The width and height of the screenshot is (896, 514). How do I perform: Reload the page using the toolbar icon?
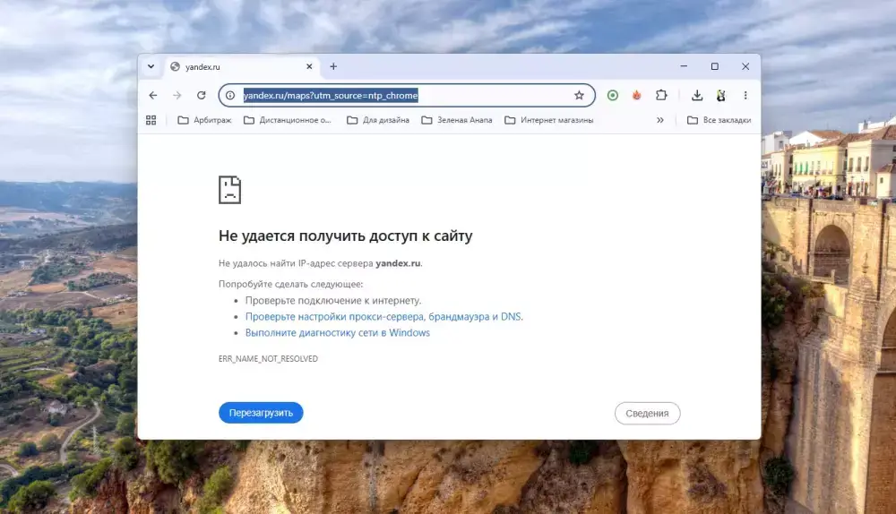pos(201,96)
